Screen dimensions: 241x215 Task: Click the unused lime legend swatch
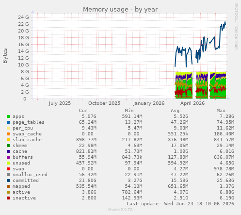(8, 163)
